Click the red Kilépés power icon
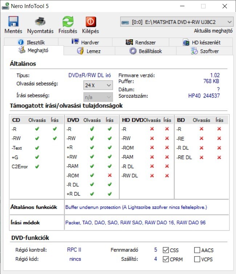Screen dimensions: 236x274 coord(90,21)
